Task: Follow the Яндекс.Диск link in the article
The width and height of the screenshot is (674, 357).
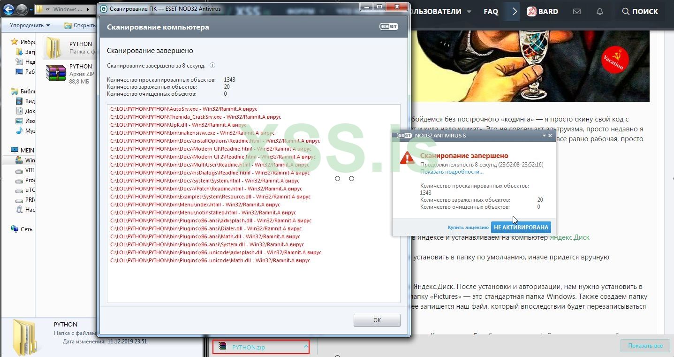Action: pyautogui.click(x=570, y=237)
